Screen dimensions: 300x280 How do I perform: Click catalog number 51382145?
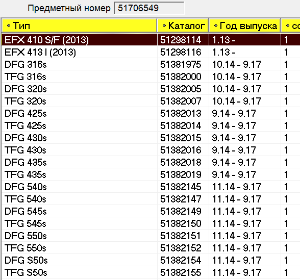pyautogui.click(x=181, y=187)
